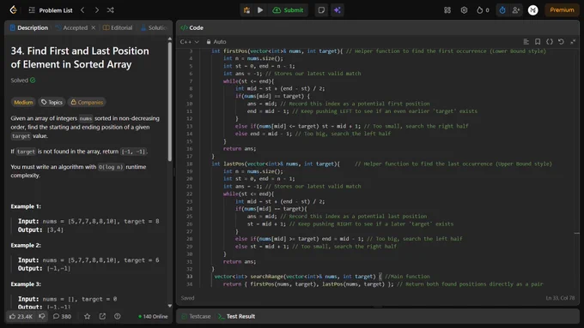Screen dimensions: 584x328
Task: Open the settings gear icon
Action: tap(464, 10)
